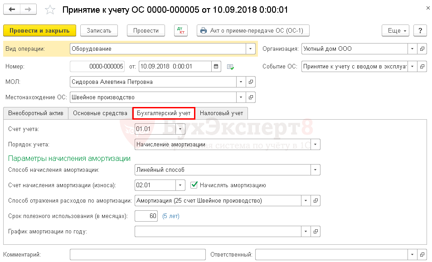Screen dimensions: 432x262
Task: Switch to the Налоговый учет tab
Action: (x=221, y=113)
